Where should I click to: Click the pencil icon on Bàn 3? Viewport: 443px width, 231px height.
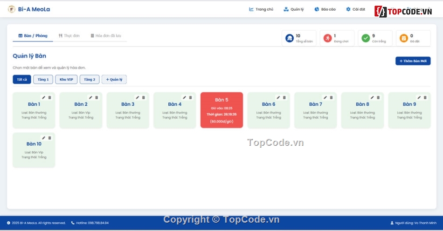(x=137, y=98)
